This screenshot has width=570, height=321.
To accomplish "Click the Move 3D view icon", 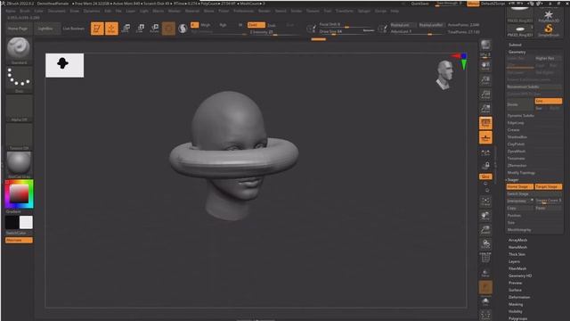I will click(x=485, y=216).
